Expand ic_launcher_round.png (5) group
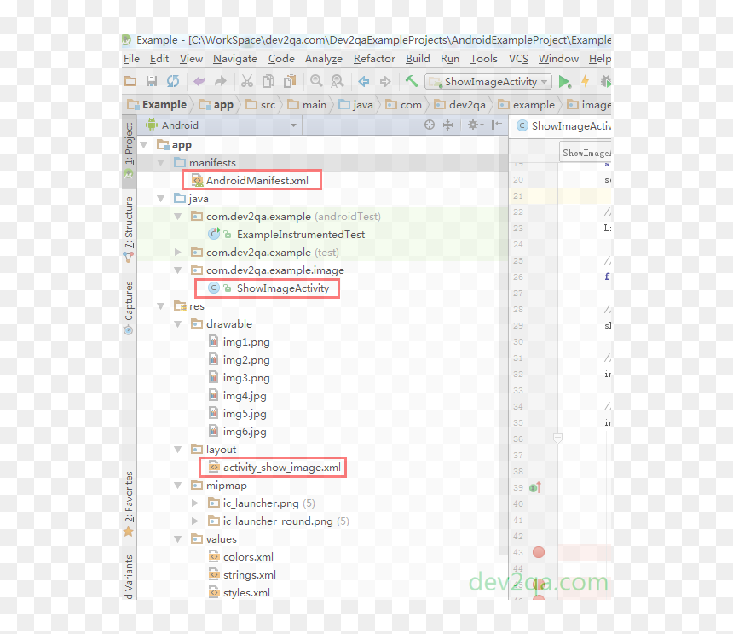This screenshot has height=634, width=733. (195, 521)
